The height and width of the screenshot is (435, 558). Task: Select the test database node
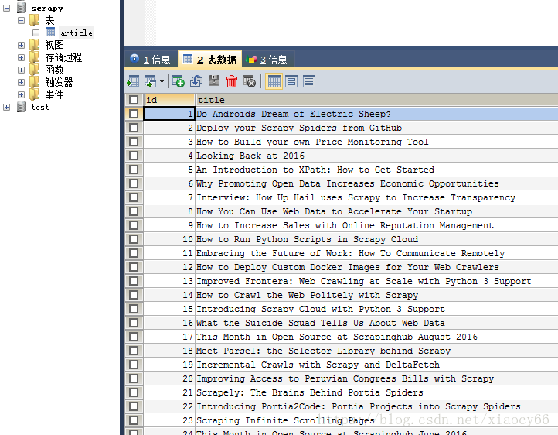[40, 108]
